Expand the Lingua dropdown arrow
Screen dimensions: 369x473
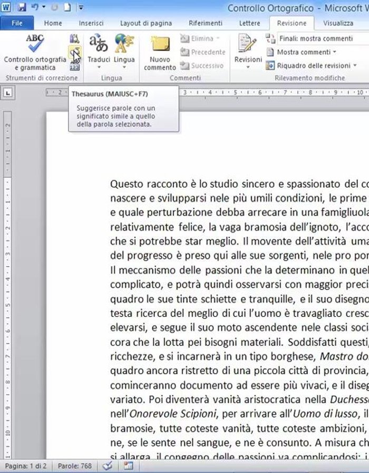pos(124,67)
